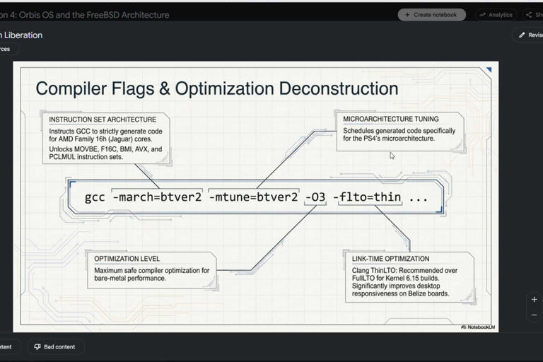
Task: Click the -march=btver2 flag on the slide
Action: point(158,197)
